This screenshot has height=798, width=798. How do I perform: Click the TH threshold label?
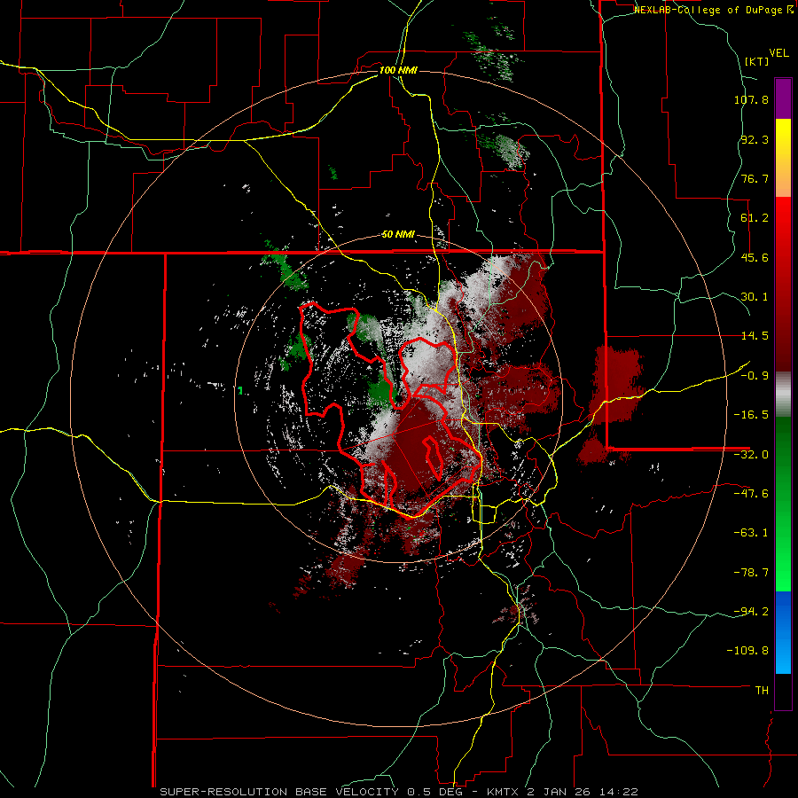pyautogui.click(x=762, y=691)
